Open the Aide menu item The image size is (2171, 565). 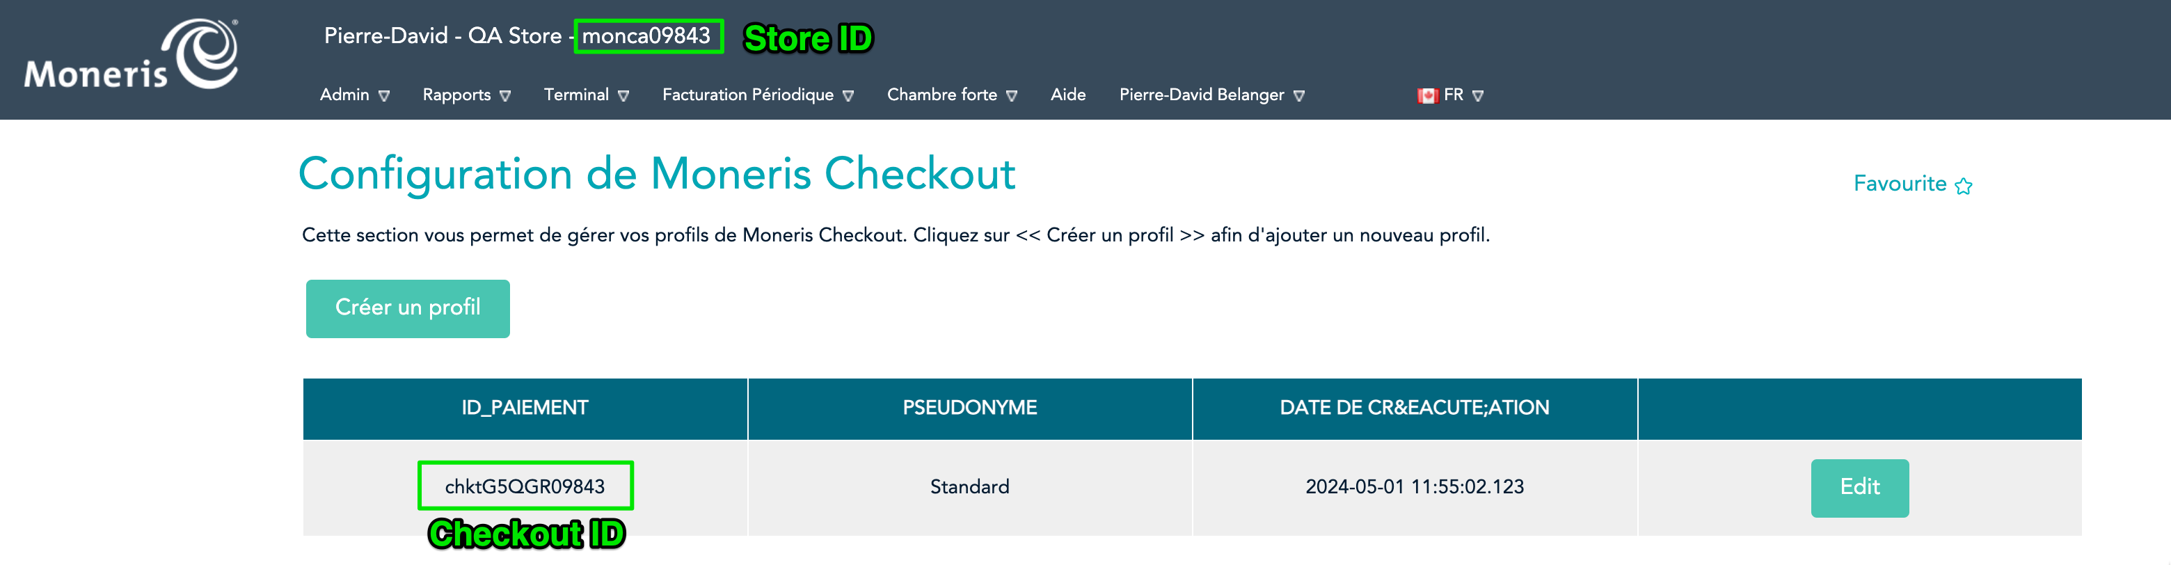[1068, 95]
